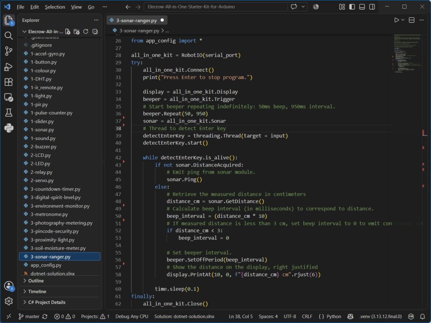Open 2-servo.py in Explorer
Image resolution: width=431 pixels, height=323 pixels.
pyautogui.click(x=60, y=180)
